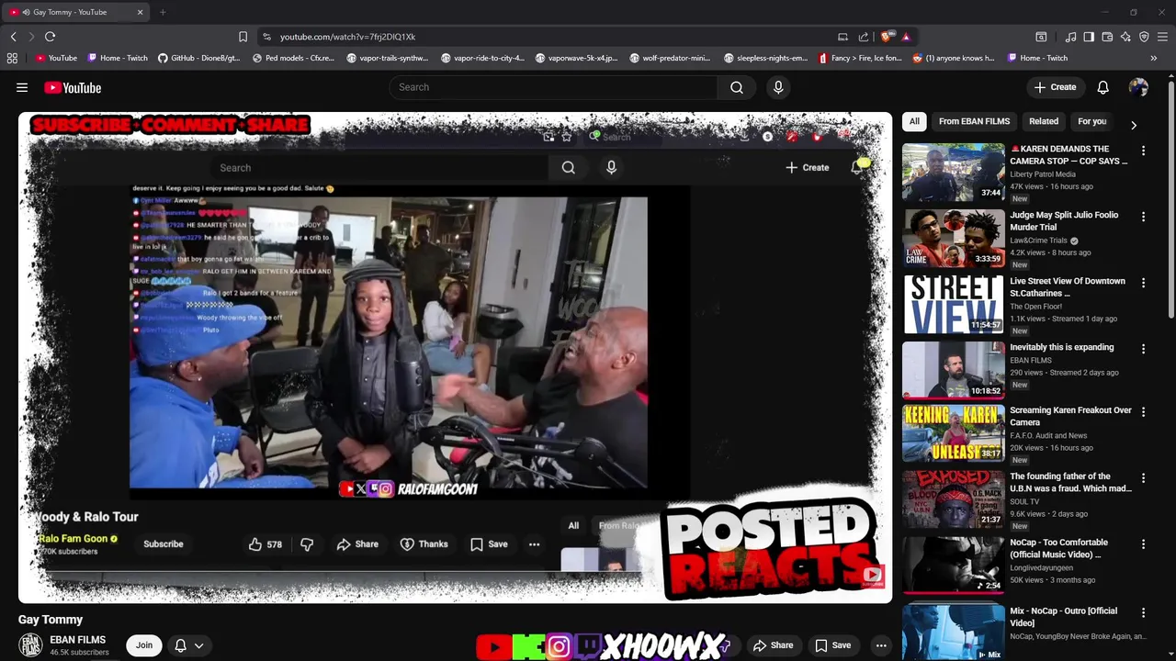Open the browser hamburger main menu
This screenshot has width=1176, height=661.
click(1162, 37)
